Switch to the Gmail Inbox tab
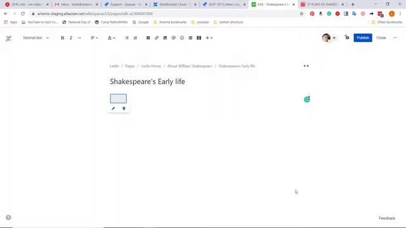 [76, 4]
